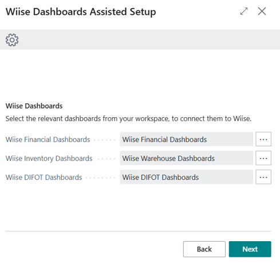
Task: Click the Wiise Dashboards Assisted Setup title
Action: [x=81, y=12]
